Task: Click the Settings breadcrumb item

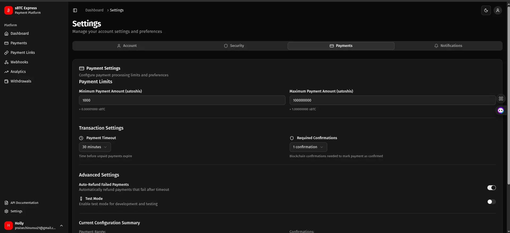Action: (117, 10)
